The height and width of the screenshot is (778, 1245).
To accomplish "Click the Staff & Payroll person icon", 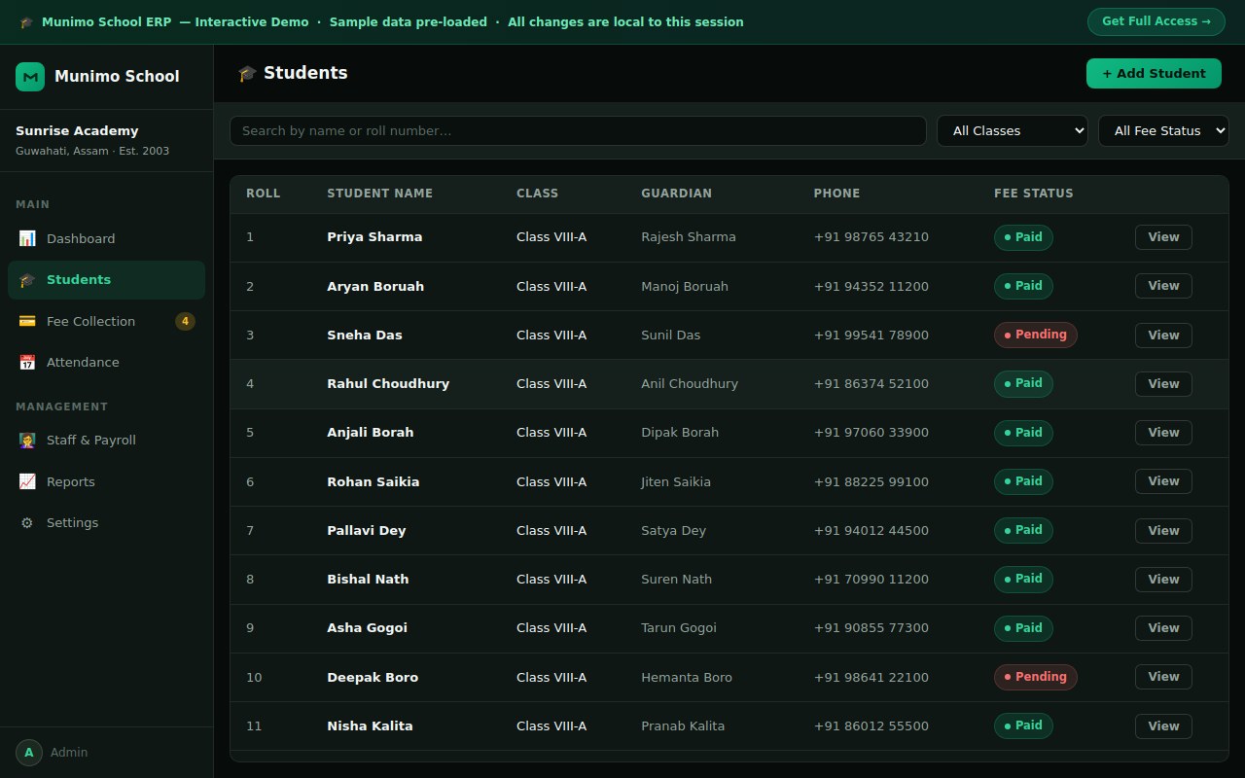I will [x=27, y=441].
